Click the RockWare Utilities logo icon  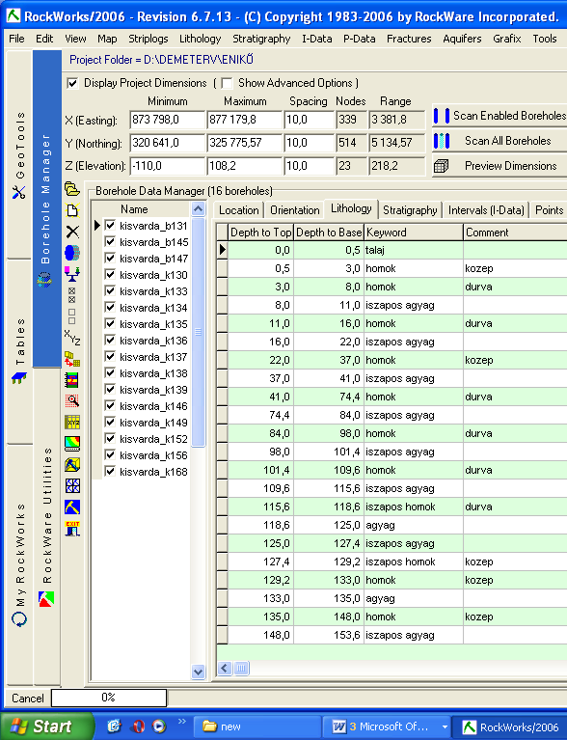pyautogui.click(x=45, y=598)
